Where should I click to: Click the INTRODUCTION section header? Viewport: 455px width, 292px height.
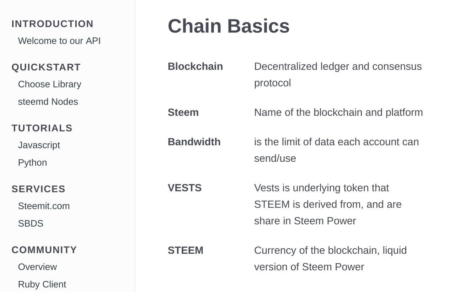52,24
